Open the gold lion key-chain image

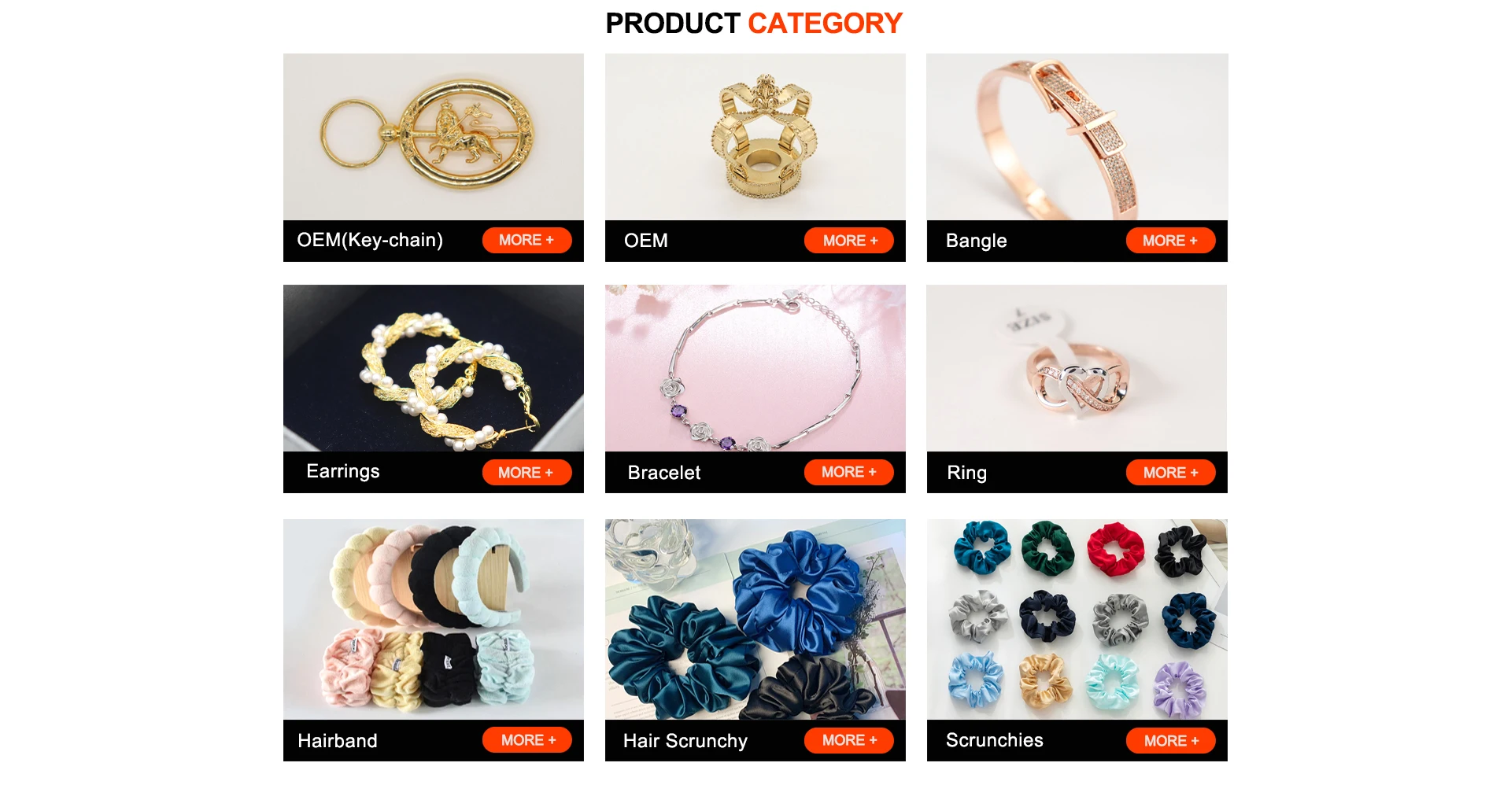point(434,137)
